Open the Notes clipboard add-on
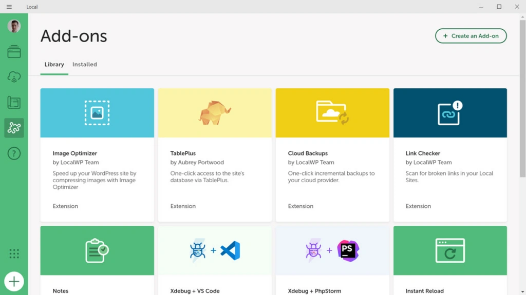Image resolution: width=526 pixels, height=295 pixels. pos(97,251)
